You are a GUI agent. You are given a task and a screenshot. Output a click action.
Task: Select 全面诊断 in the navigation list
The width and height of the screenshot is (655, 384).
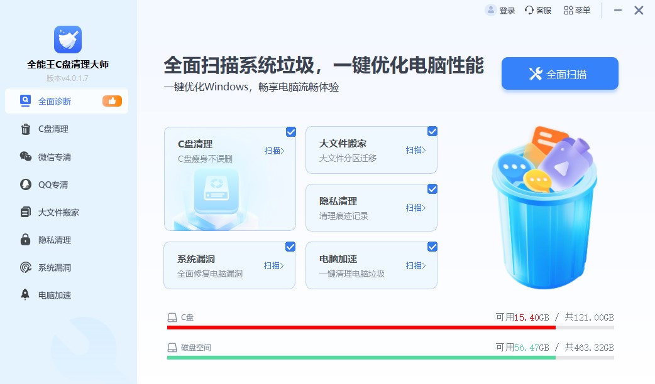tap(57, 101)
